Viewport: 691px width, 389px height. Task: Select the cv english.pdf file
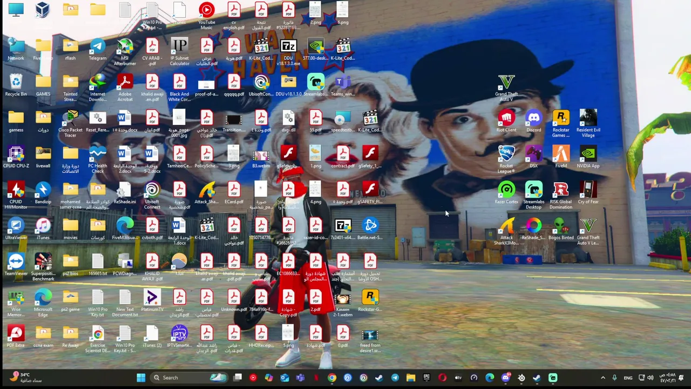234,16
